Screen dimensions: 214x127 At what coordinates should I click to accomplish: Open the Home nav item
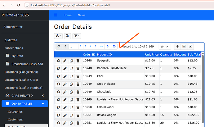point(67,15)
